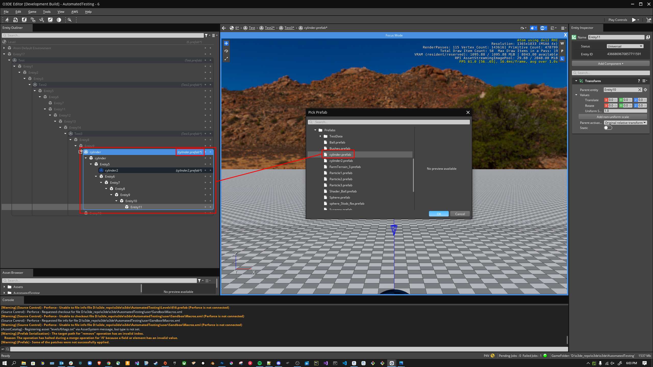The width and height of the screenshot is (653, 367).
Task: Click the Uniform Scale value field
Action: click(x=625, y=111)
